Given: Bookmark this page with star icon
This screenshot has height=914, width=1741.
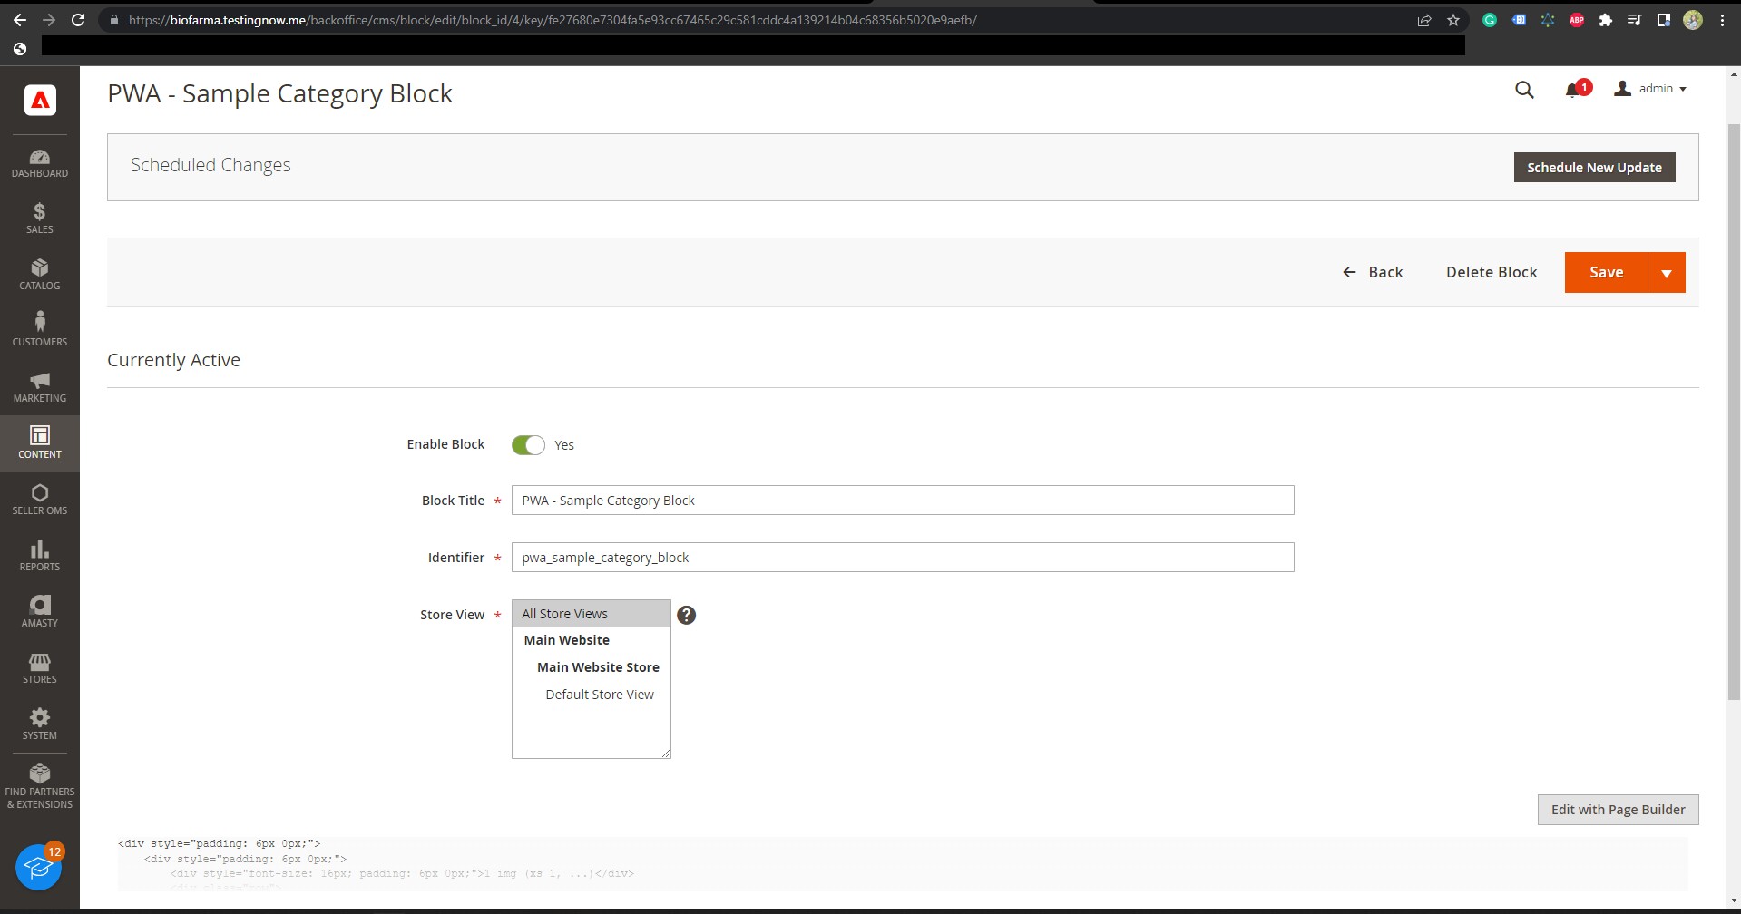Looking at the screenshot, I should coord(1453,20).
